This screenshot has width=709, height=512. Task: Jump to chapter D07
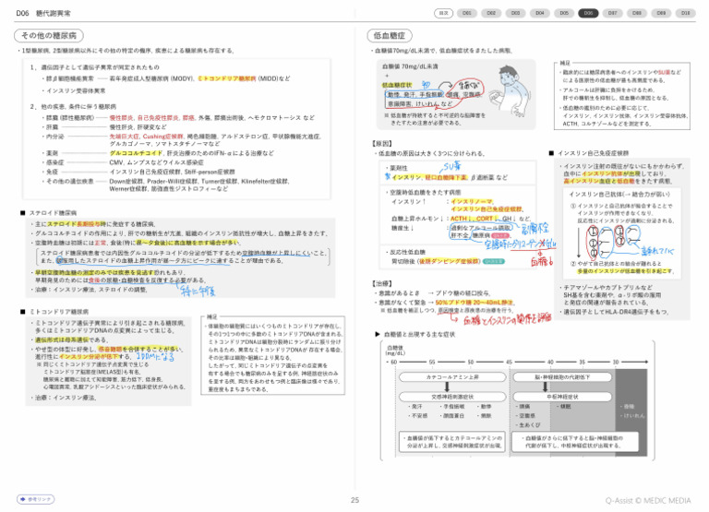point(613,13)
